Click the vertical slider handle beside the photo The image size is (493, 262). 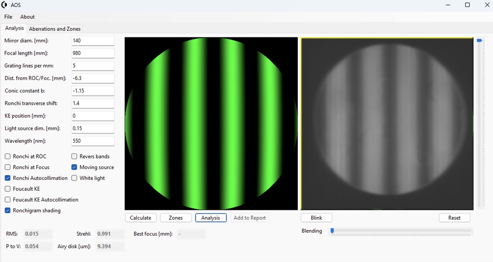[479, 40]
